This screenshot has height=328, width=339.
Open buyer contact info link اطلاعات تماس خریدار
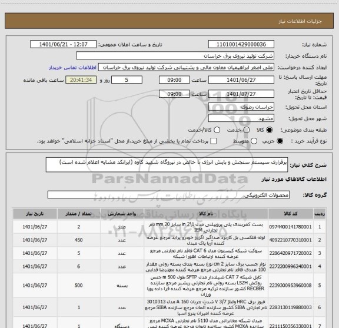pyautogui.click(x=72, y=68)
